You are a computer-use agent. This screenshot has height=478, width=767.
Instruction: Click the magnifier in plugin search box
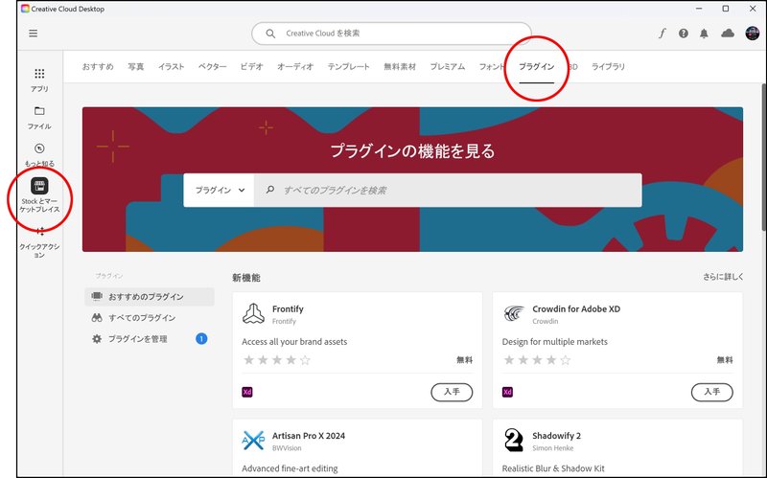[x=270, y=190]
